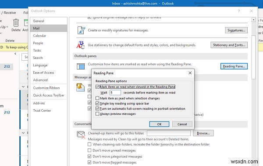Collapse the lower message group chevron
263x166 pixels.
point(23,133)
